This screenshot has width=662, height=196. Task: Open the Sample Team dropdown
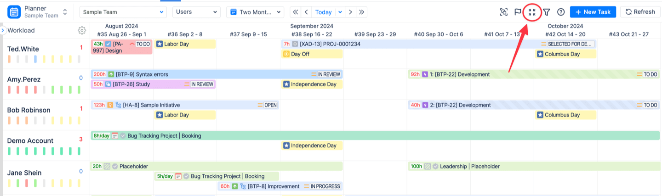123,12
